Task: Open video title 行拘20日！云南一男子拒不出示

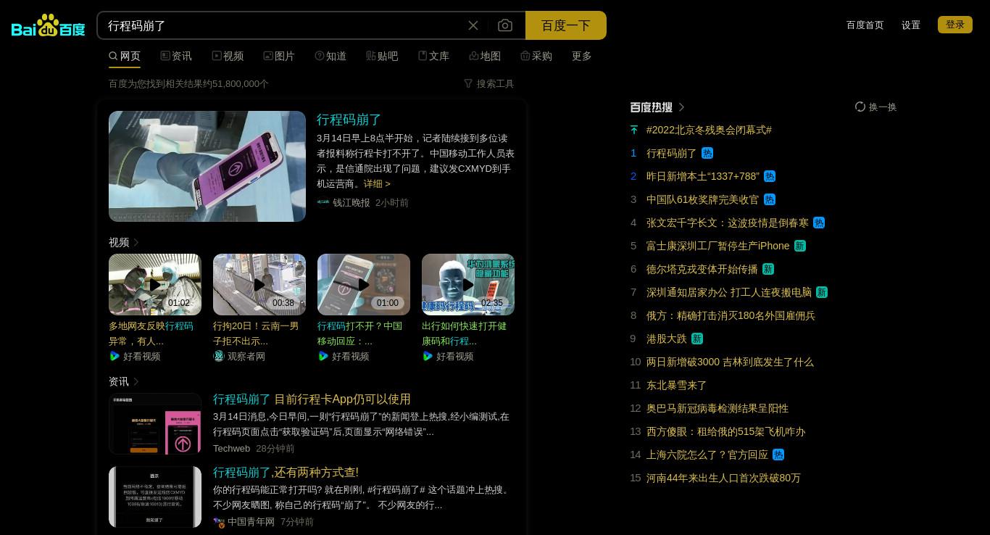Action: click(x=256, y=333)
